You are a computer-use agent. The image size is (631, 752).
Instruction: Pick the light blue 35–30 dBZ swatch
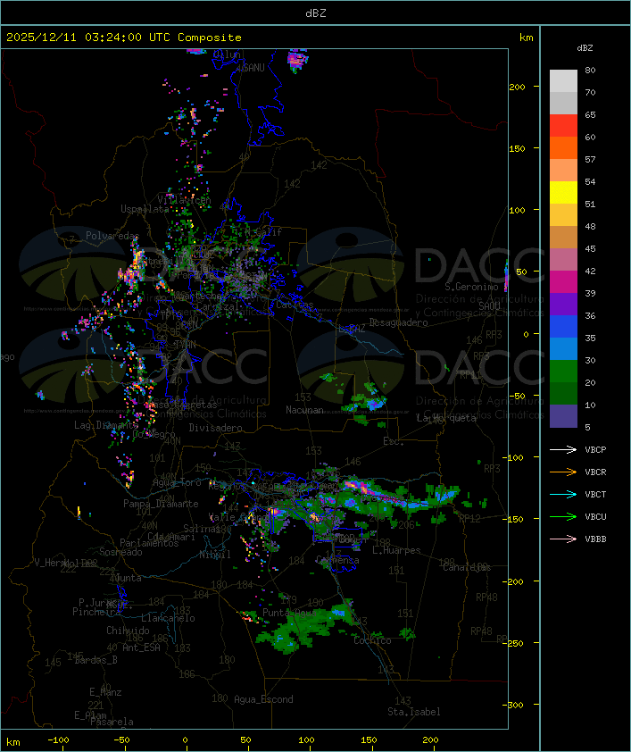tap(563, 348)
